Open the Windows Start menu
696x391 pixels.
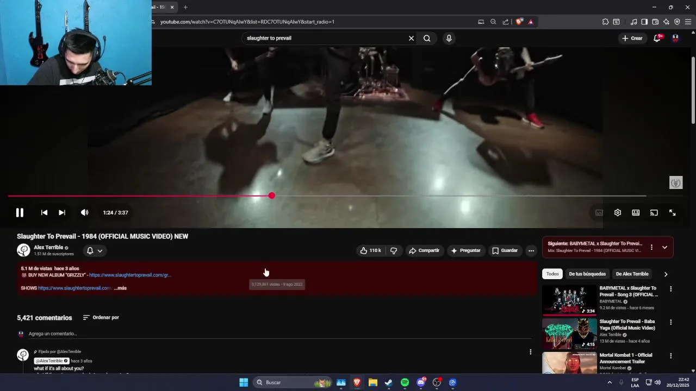click(244, 382)
